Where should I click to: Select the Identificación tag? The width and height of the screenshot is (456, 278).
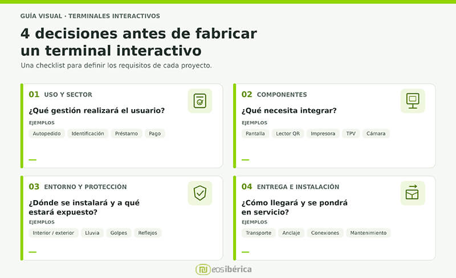point(88,134)
